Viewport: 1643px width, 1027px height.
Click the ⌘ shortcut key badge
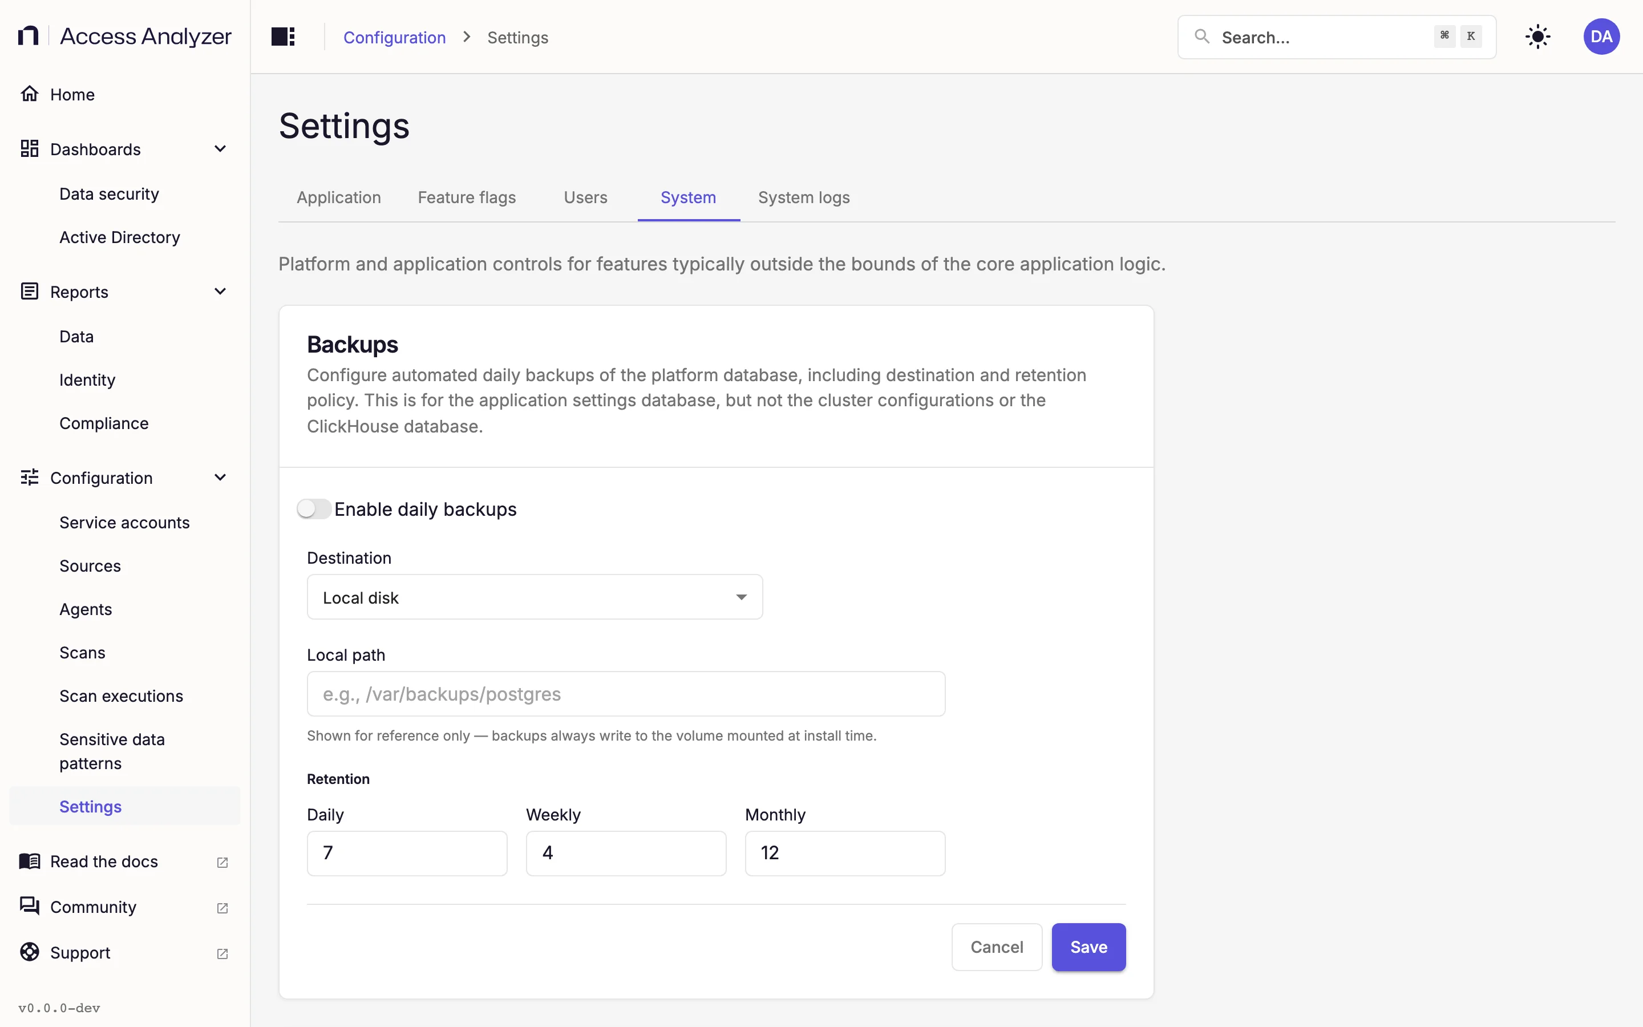click(1444, 36)
